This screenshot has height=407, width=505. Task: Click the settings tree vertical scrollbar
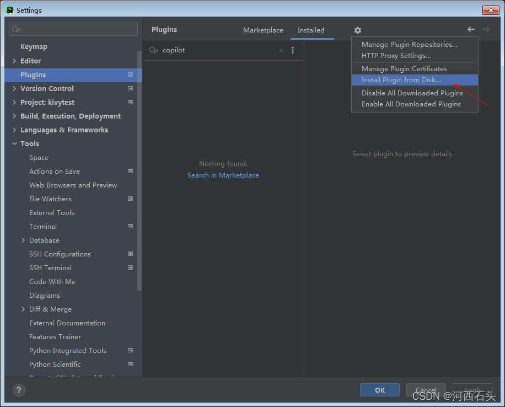(139, 171)
